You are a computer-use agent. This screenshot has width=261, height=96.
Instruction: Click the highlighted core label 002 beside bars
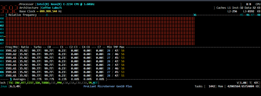click(x=2, y=26)
